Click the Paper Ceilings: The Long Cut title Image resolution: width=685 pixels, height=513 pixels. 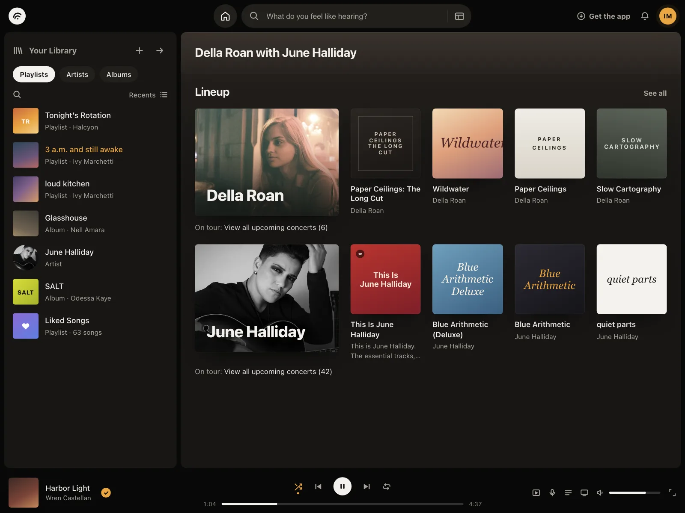click(385, 194)
